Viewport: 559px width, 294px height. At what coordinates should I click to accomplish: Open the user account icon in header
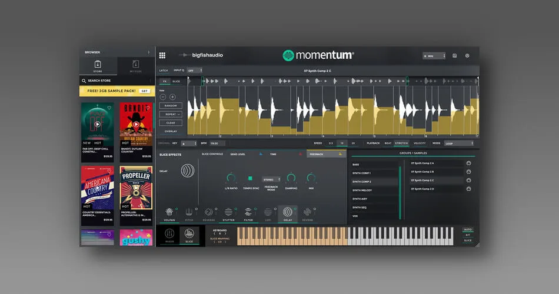coord(467,56)
